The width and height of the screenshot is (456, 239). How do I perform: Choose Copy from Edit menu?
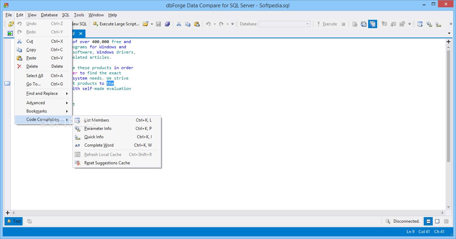pos(43,50)
